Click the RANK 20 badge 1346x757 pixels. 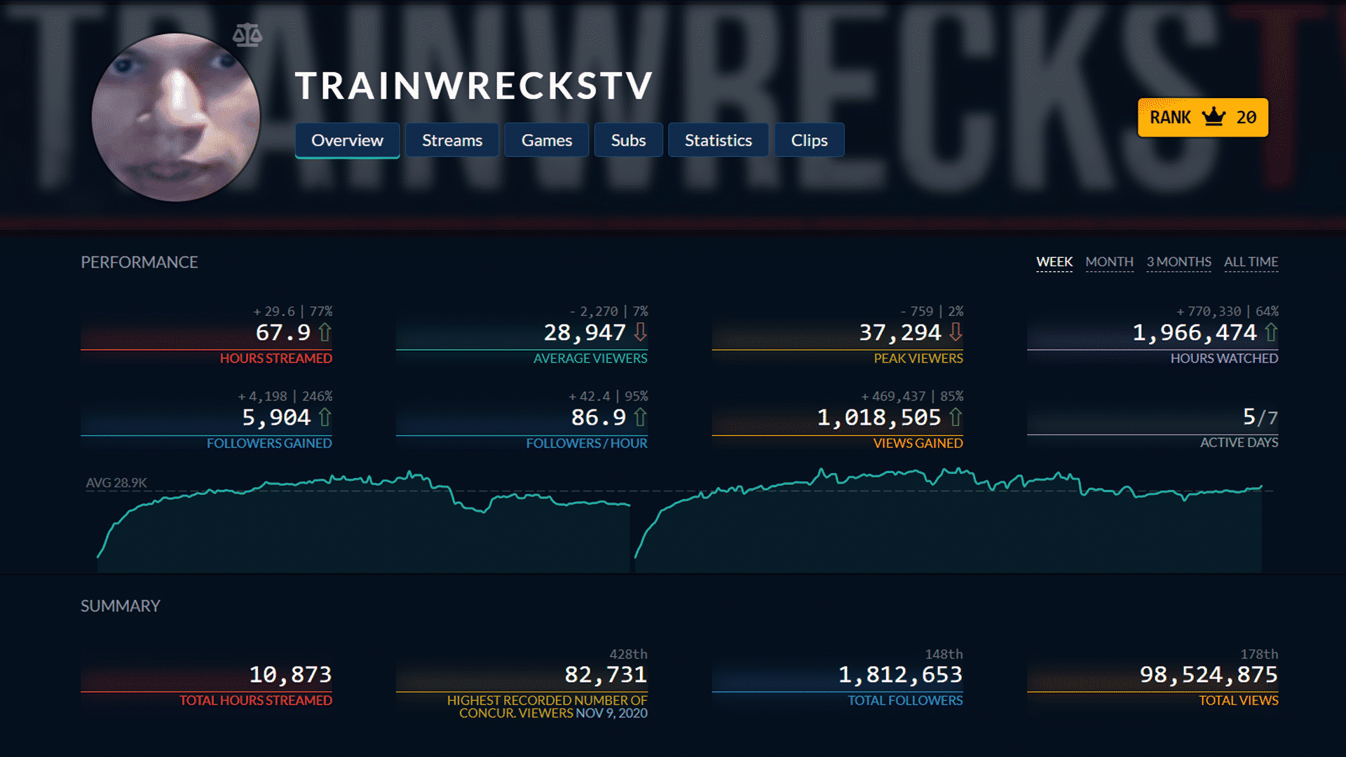pyautogui.click(x=1203, y=117)
